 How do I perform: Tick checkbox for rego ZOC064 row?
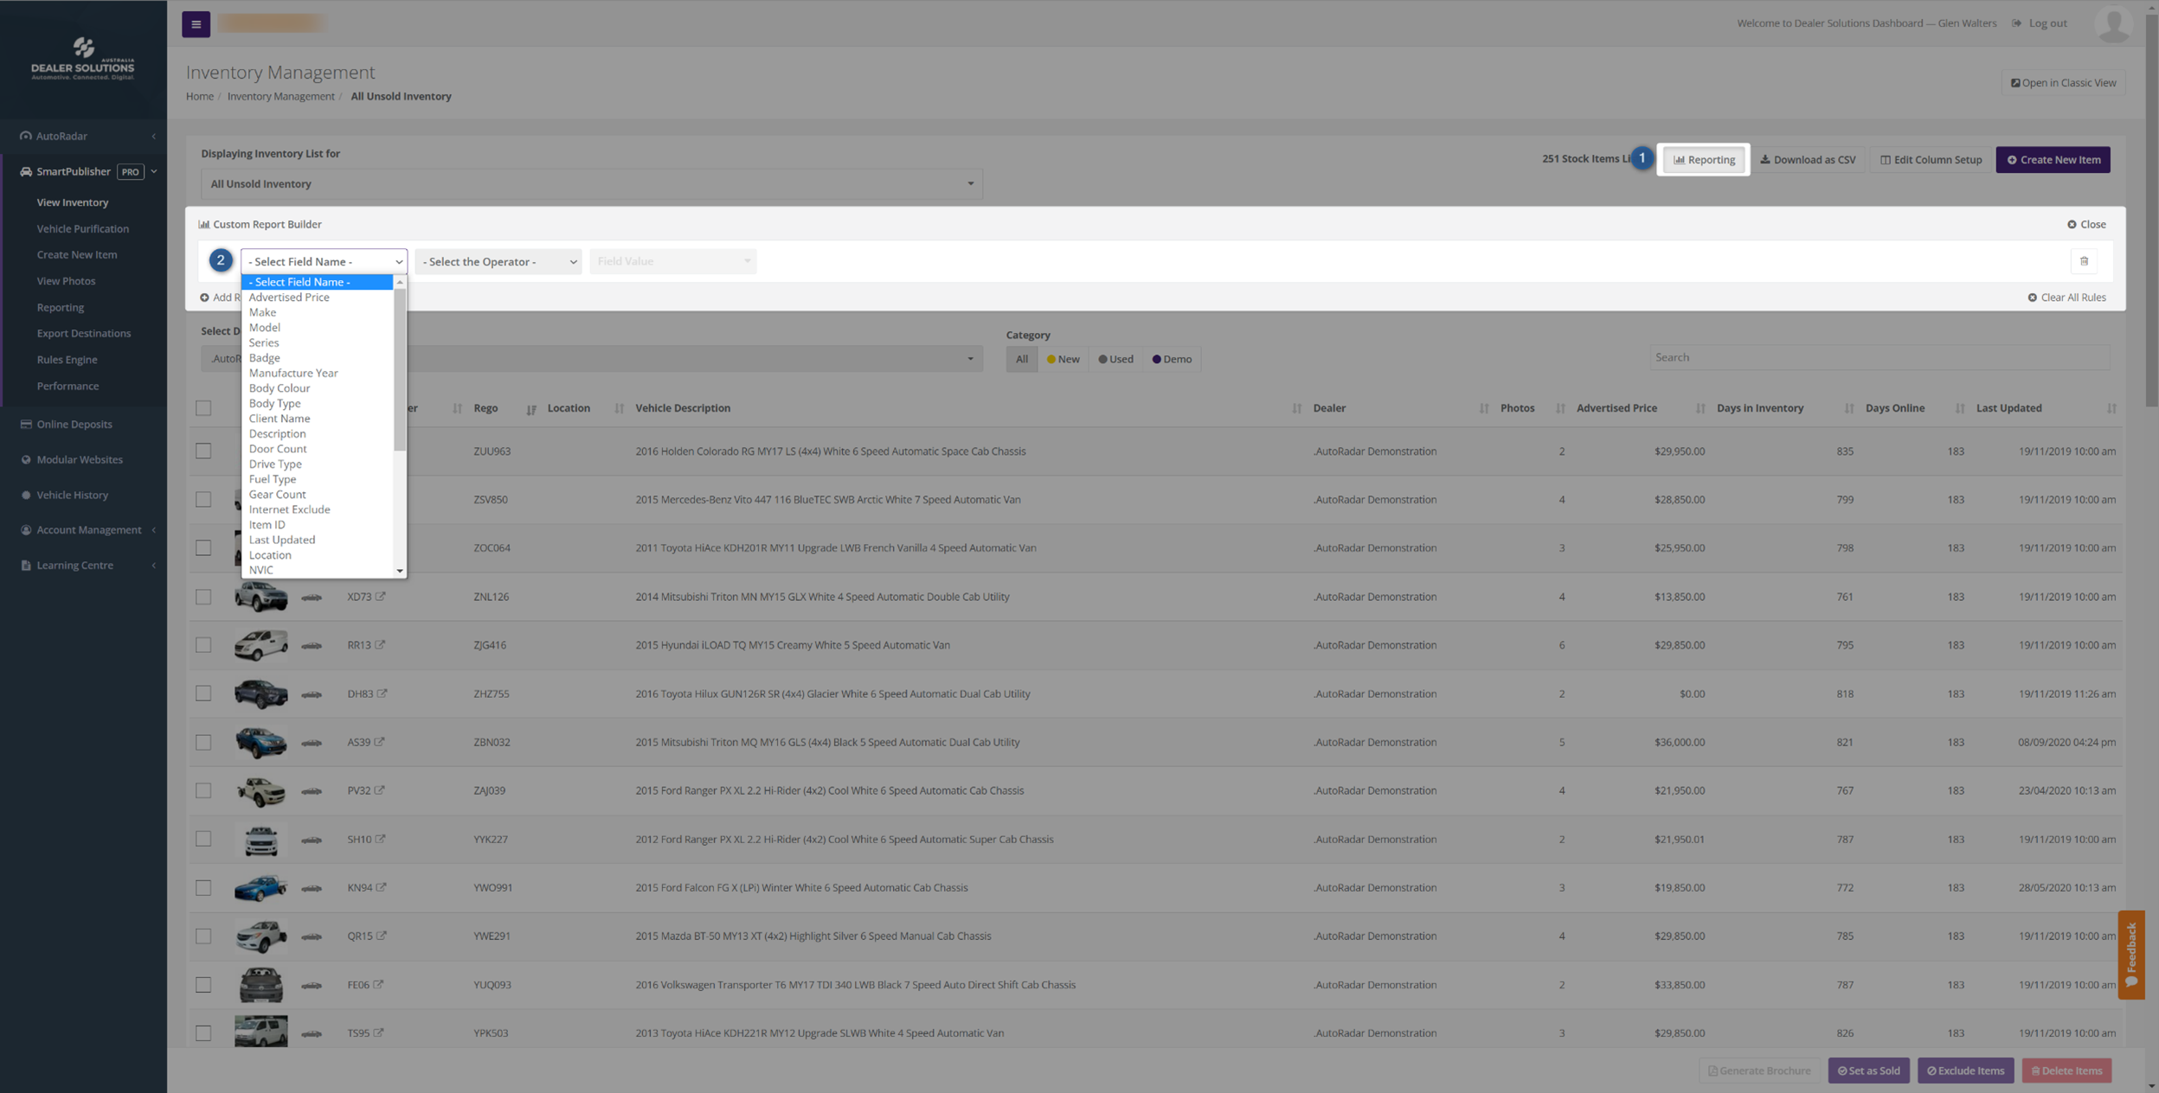(x=203, y=548)
